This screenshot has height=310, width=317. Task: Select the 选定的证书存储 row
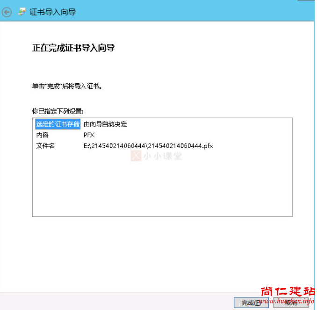coord(58,124)
